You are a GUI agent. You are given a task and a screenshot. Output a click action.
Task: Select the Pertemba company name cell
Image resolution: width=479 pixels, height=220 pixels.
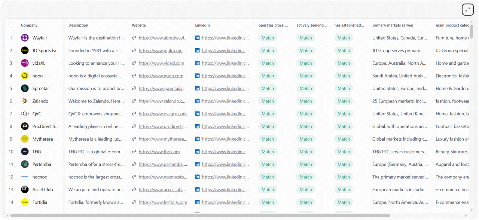pos(42,164)
